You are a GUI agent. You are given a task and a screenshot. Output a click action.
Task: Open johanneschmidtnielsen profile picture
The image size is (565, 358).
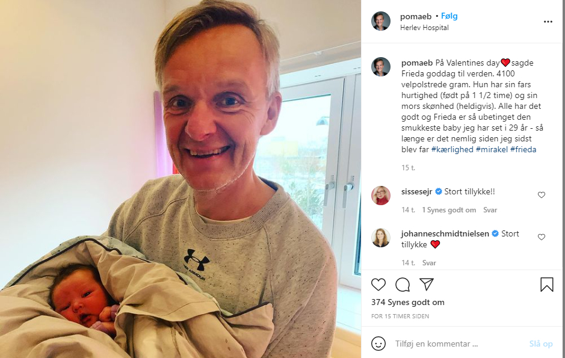tap(381, 238)
